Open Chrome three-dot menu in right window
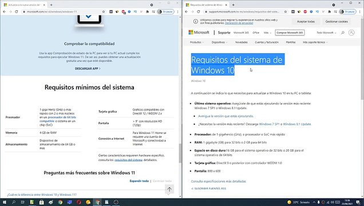 (x=360, y=11)
